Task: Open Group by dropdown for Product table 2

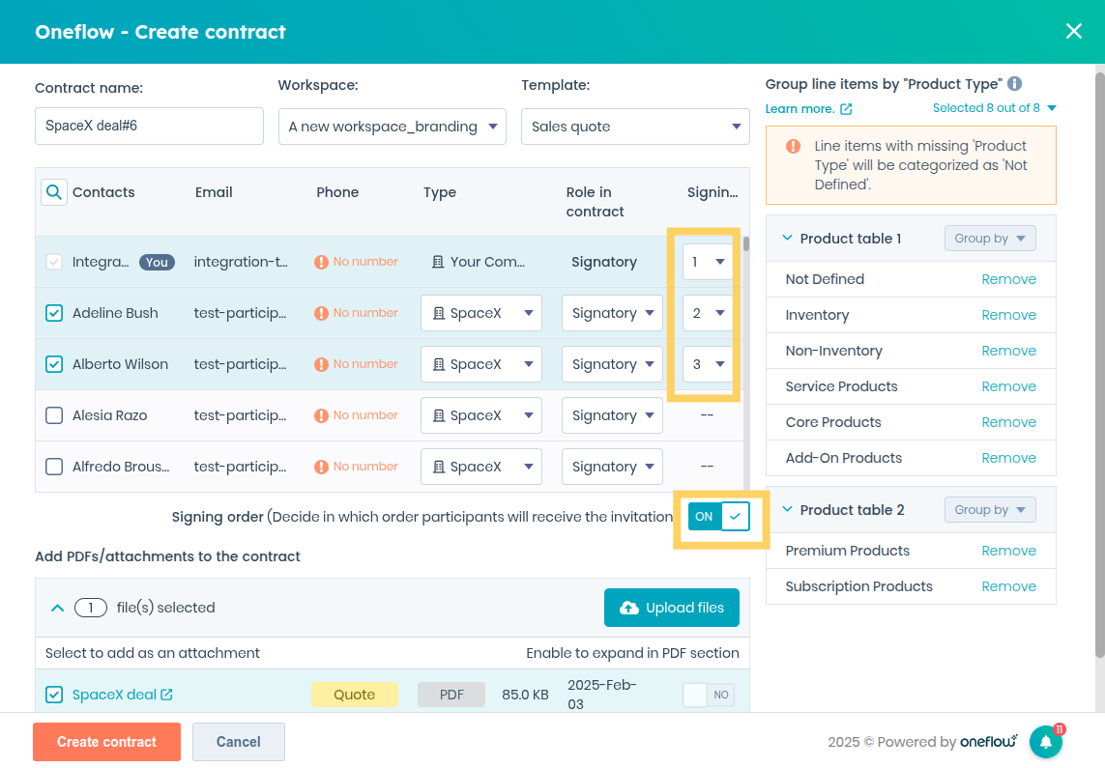Action: pos(990,510)
